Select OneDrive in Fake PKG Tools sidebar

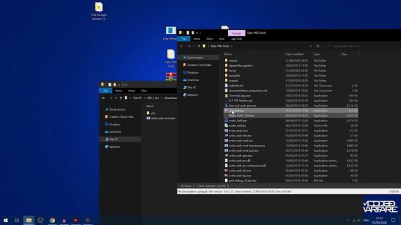[192, 80]
